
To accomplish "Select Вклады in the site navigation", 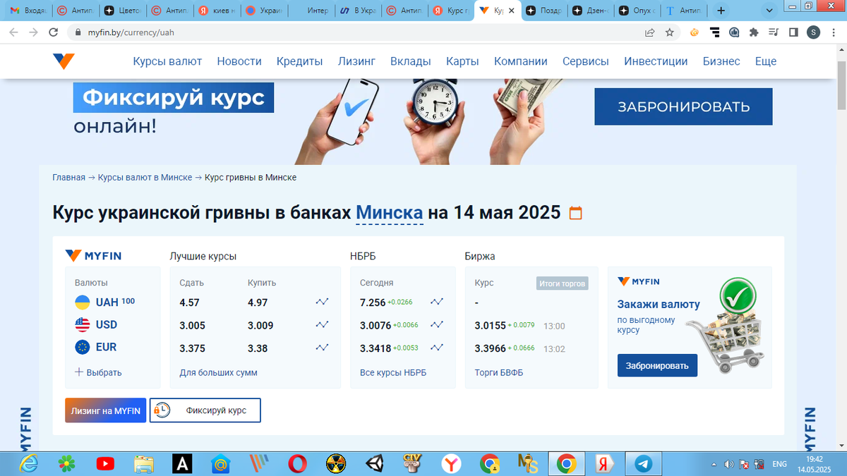I will point(410,61).
